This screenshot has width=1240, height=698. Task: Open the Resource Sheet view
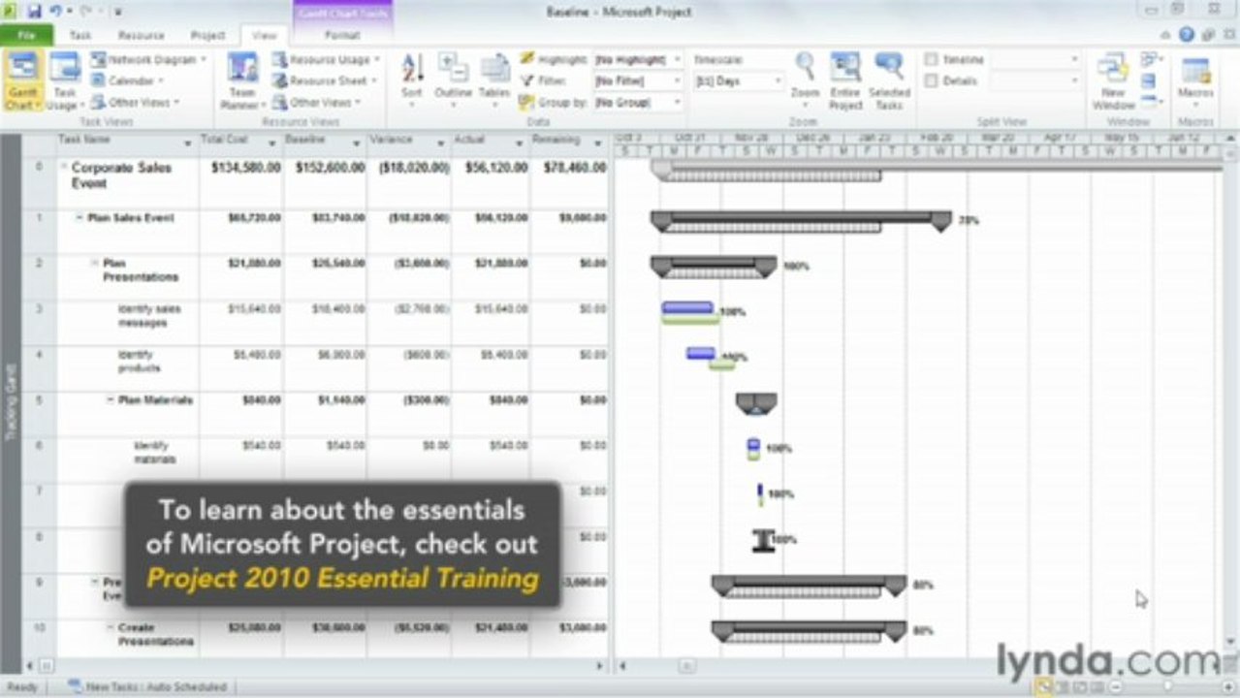tap(327, 81)
